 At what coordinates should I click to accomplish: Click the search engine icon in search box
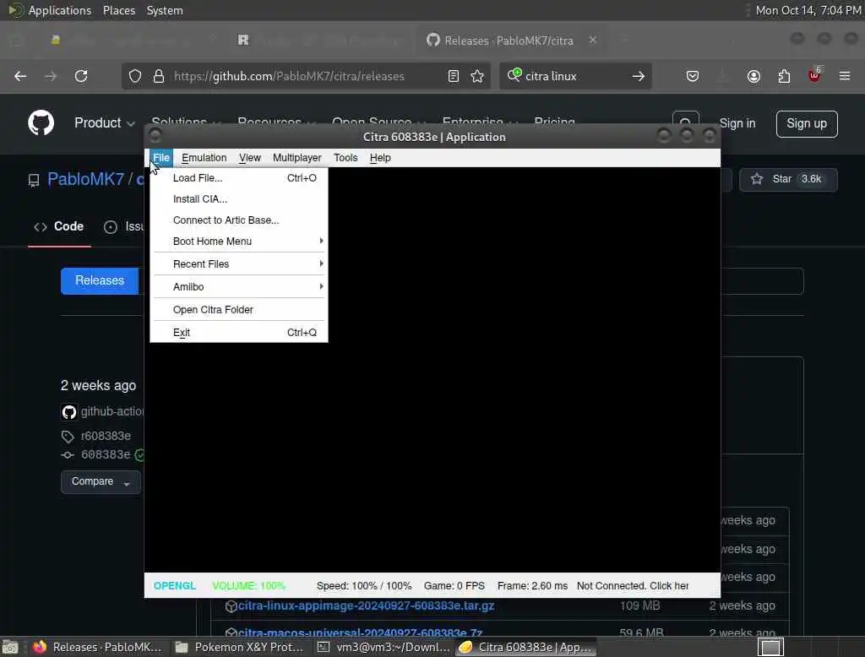tap(514, 75)
